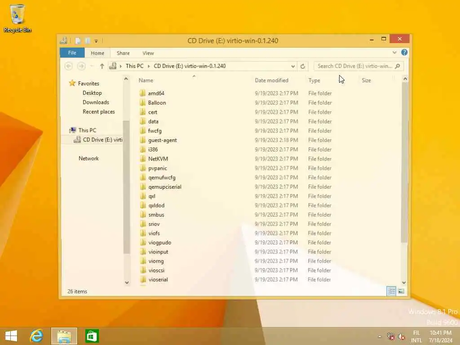Open the Windows Start button
Screen dimensions: 460x345
[x=11, y=336]
